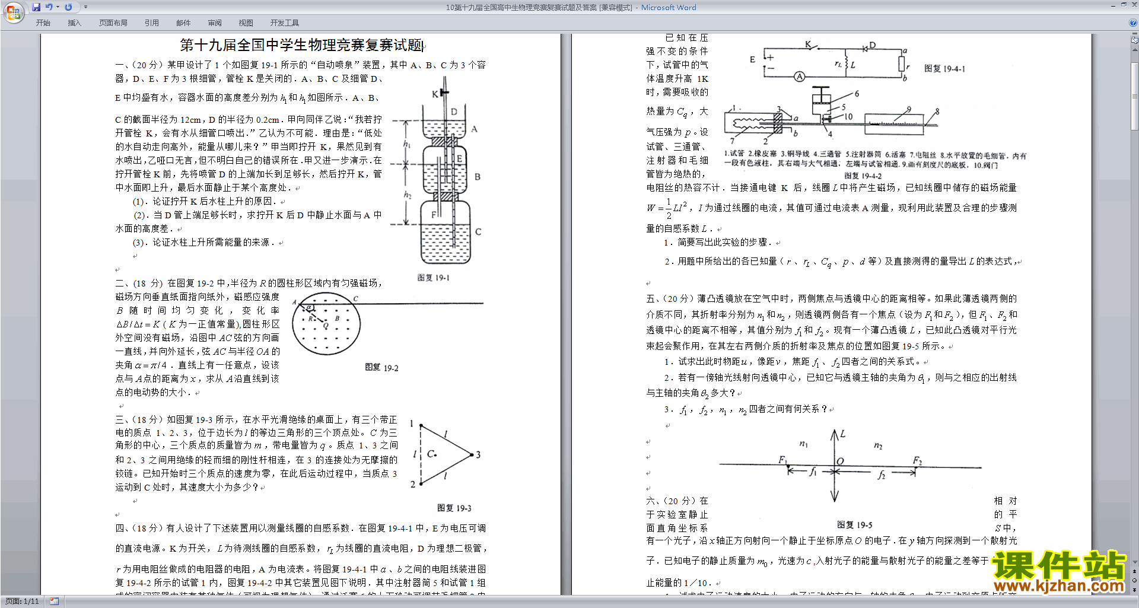Screen dimensions: 1139x608
Task: Place cursor at 五、(20 分) question heading
Action: coord(670,298)
